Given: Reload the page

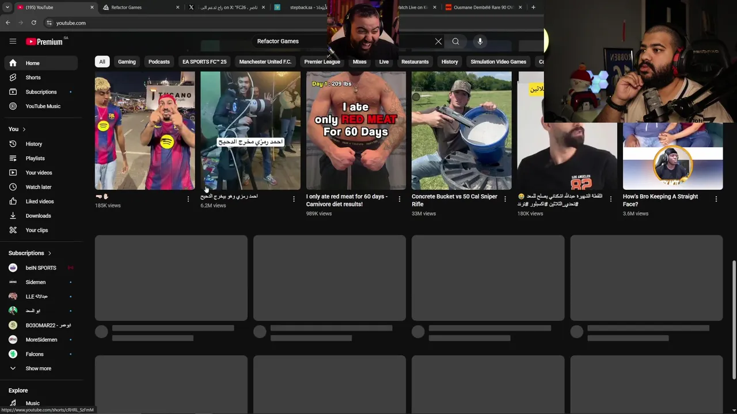Looking at the screenshot, I should pyautogui.click(x=34, y=23).
